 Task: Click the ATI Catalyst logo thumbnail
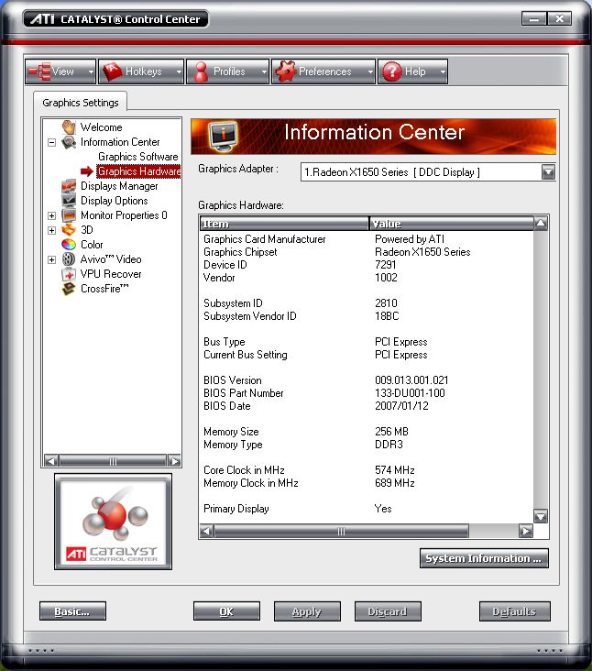pos(114,522)
